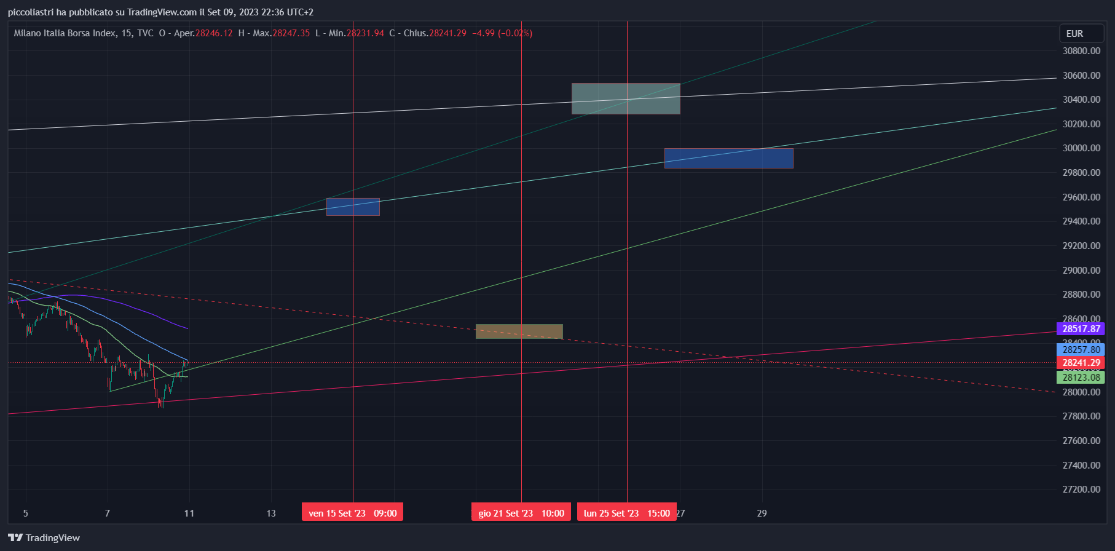Click the green 28123.08 price label
This screenshot has height=551, width=1115.
(1081, 377)
